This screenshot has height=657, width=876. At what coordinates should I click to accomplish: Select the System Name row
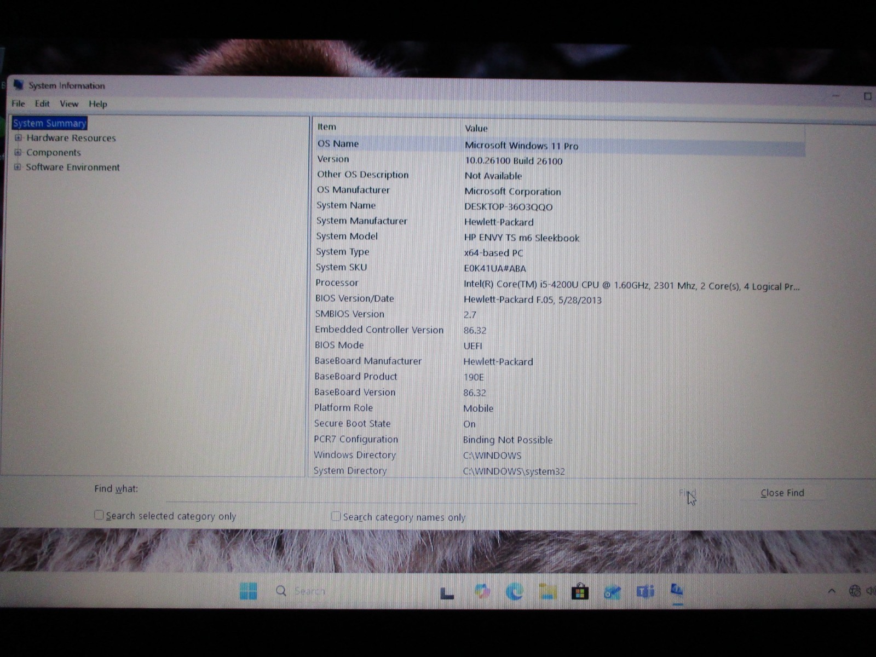[x=560, y=205]
